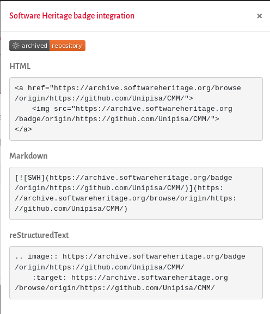
Task: Click final "/browse/origin/https://github.com/Unipisa/CMM/" line
Action: pos(115,288)
